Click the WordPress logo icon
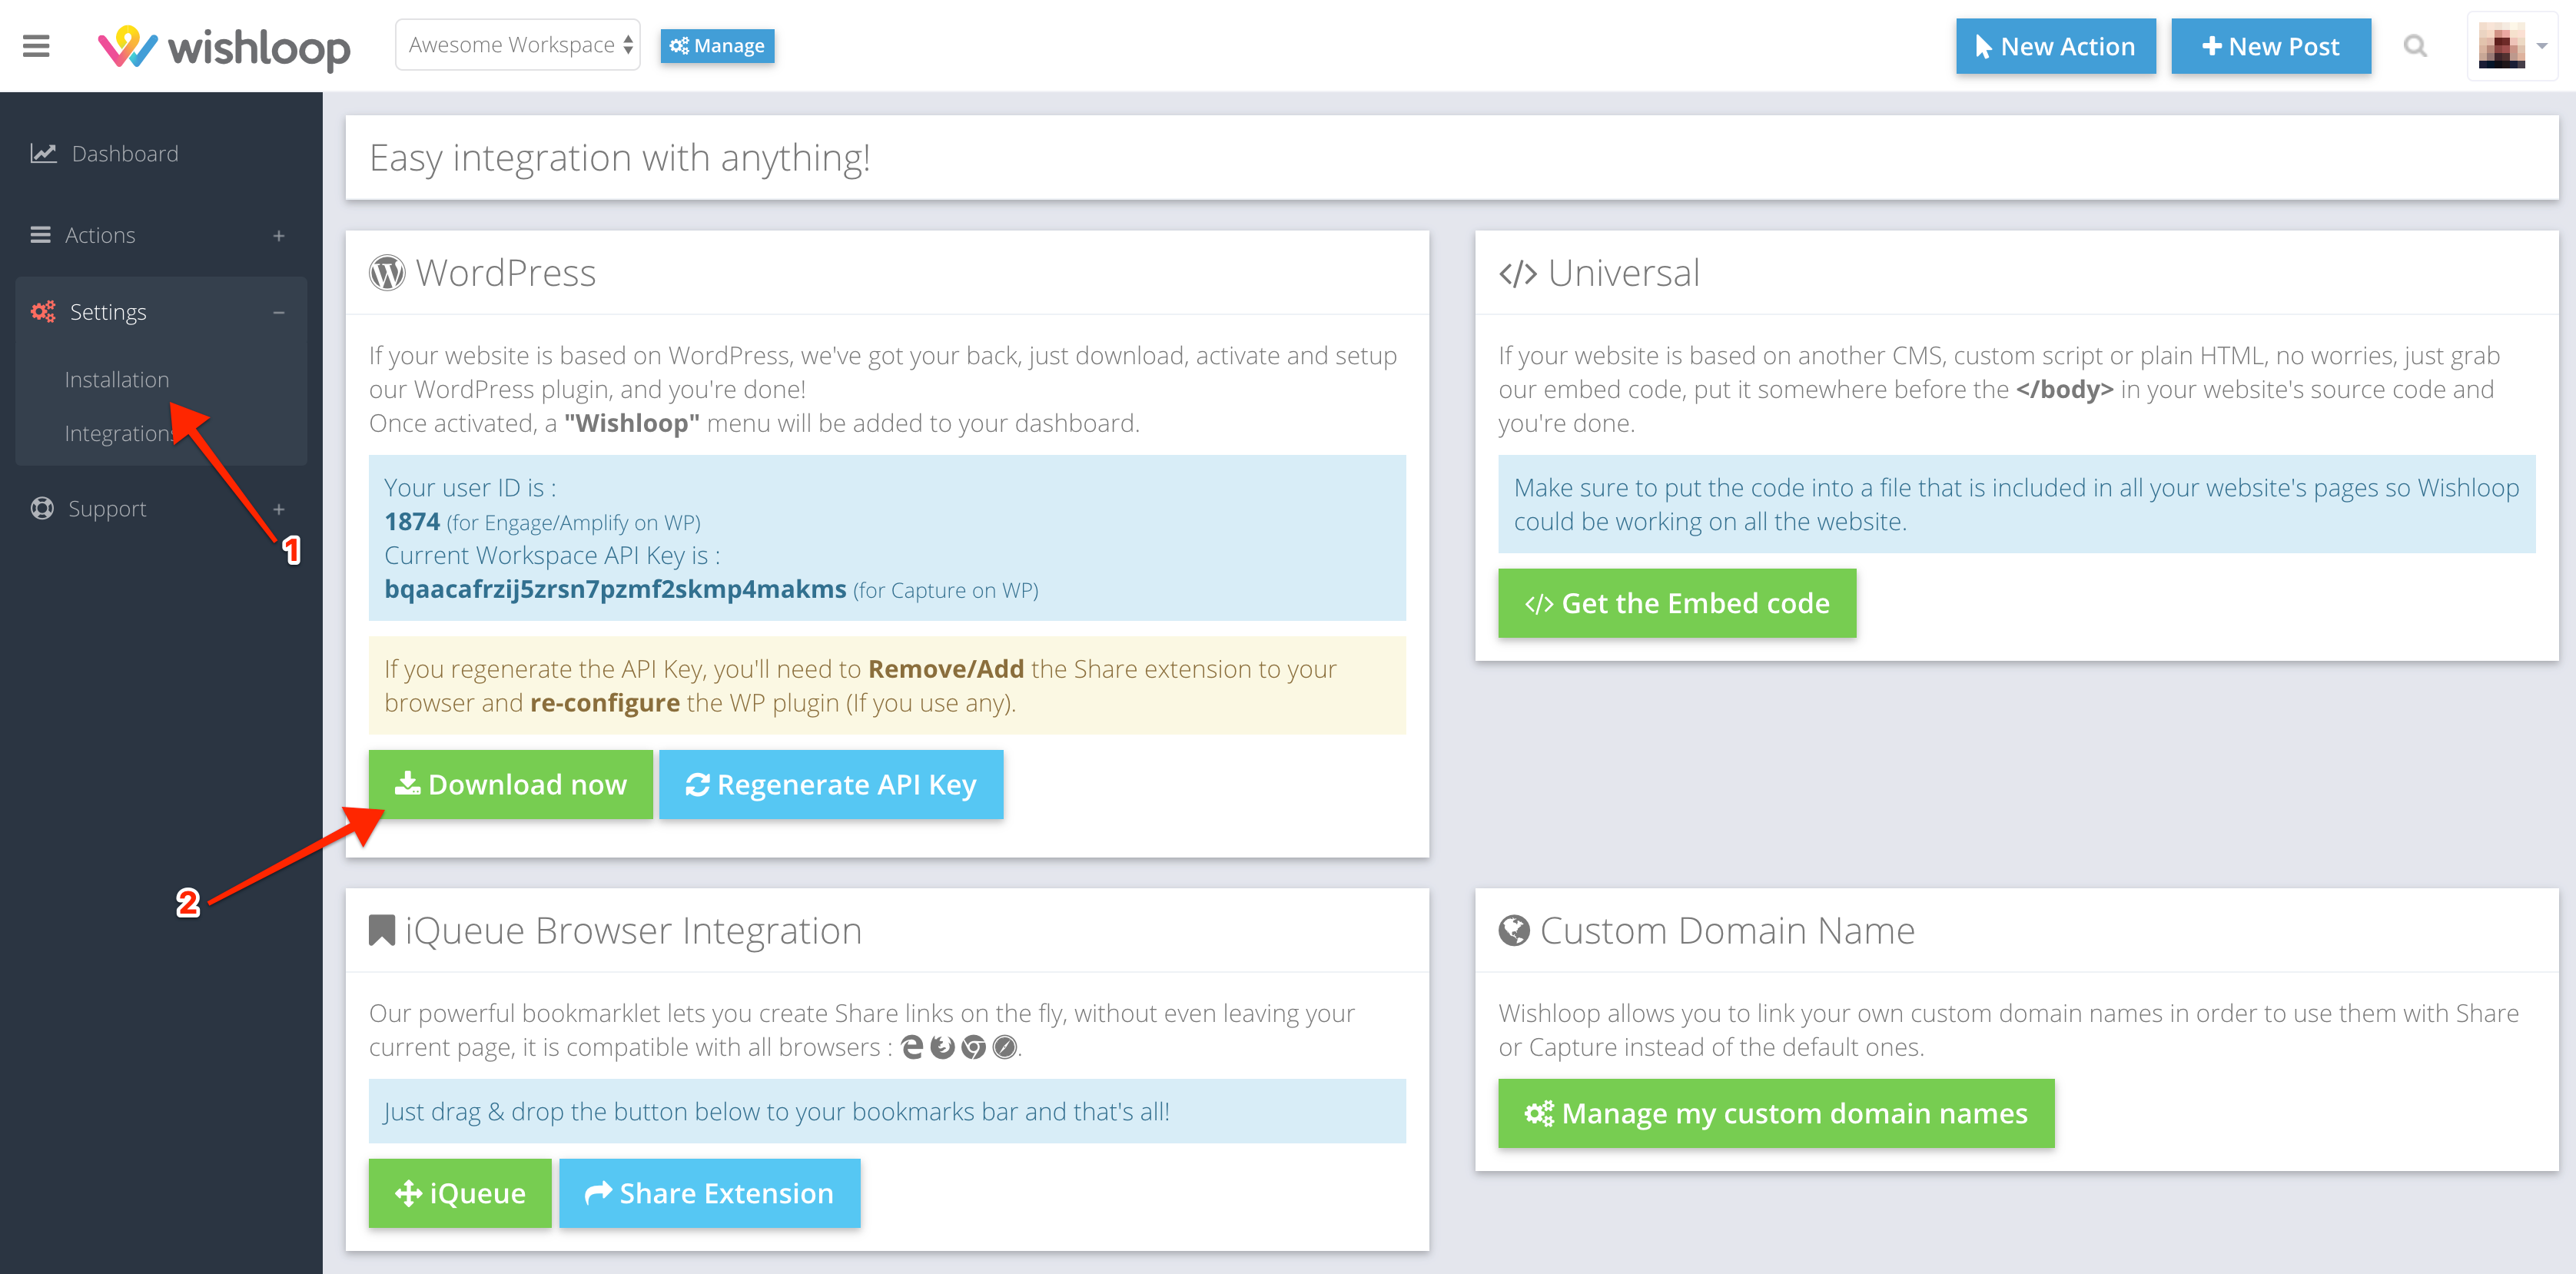The width and height of the screenshot is (2576, 1274). click(387, 273)
